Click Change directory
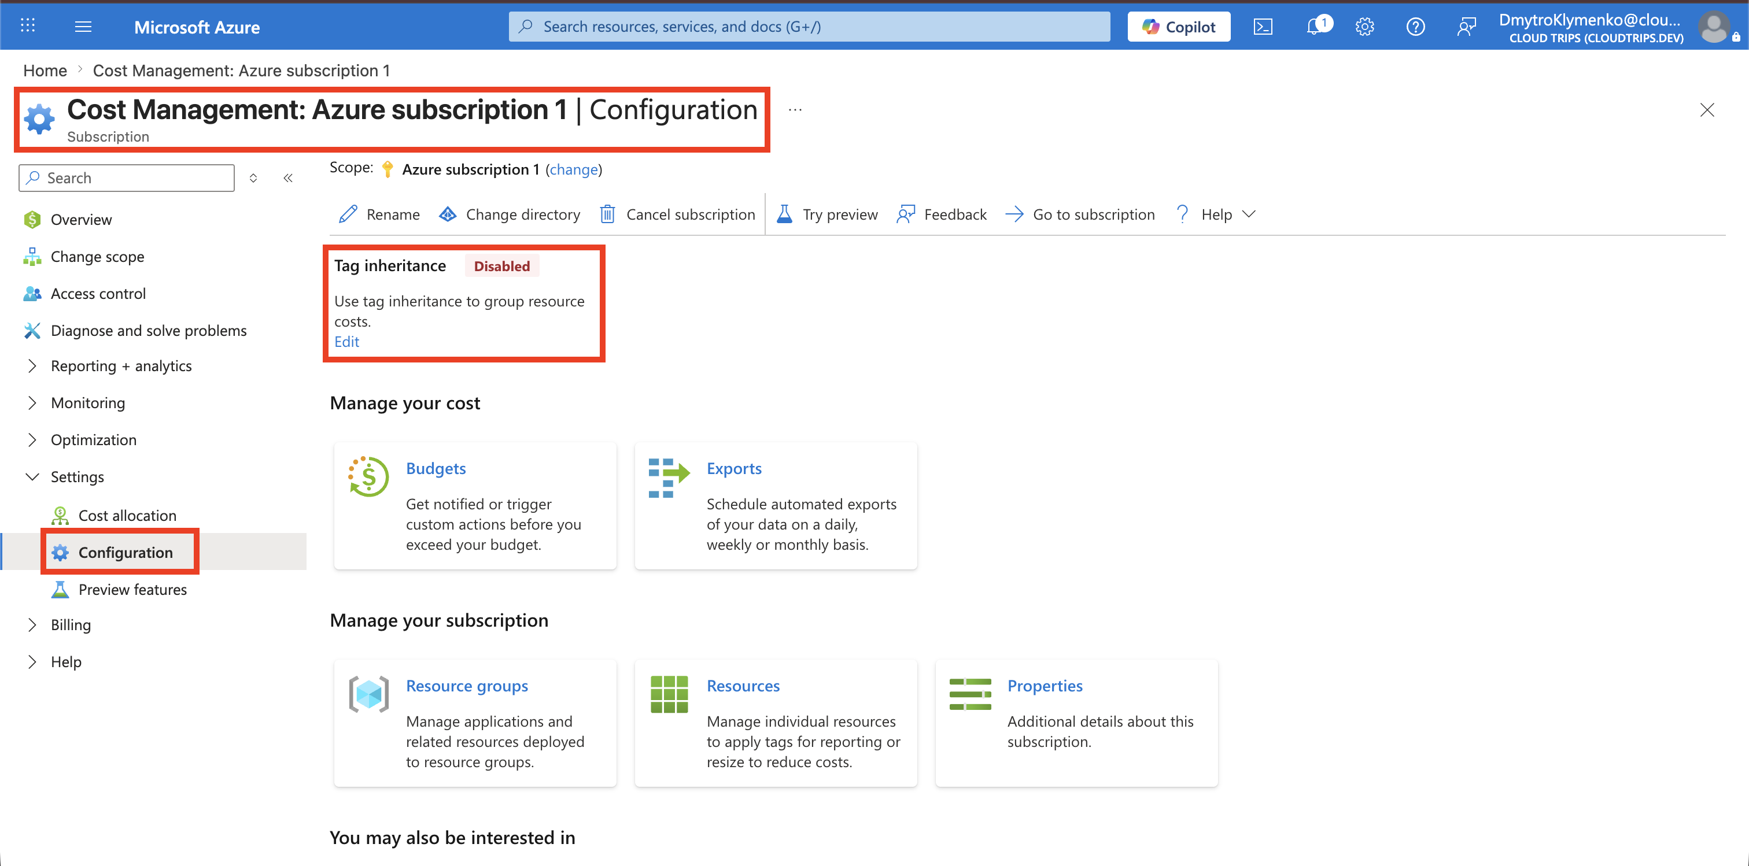This screenshot has width=1749, height=866. pos(509,214)
